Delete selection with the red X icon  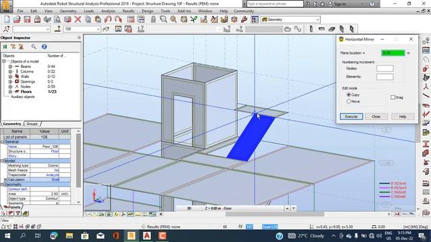click(78, 19)
